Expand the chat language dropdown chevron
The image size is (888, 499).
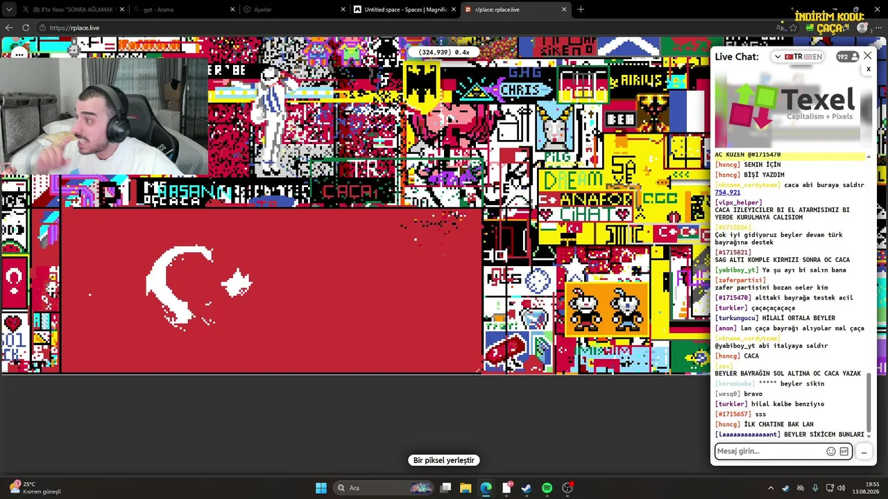pos(778,57)
